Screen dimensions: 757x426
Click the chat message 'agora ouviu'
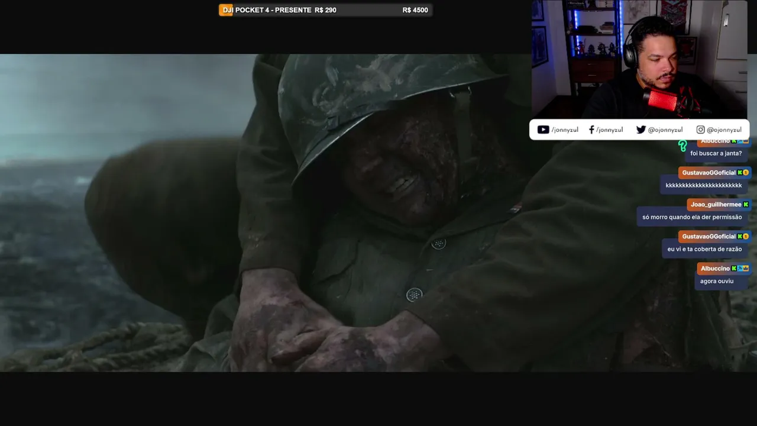pyautogui.click(x=717, y=281)
